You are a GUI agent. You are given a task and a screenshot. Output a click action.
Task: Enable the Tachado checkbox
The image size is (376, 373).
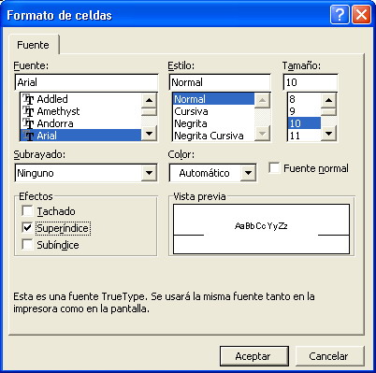tap(27, 211)
